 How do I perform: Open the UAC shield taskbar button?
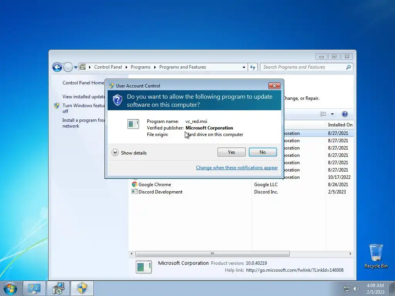(82, 288)
